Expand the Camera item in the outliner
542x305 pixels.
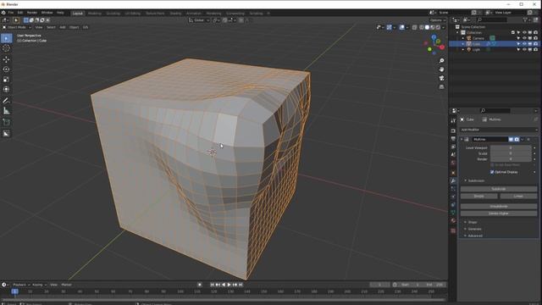pyautogui.click(x=463, y=38)
